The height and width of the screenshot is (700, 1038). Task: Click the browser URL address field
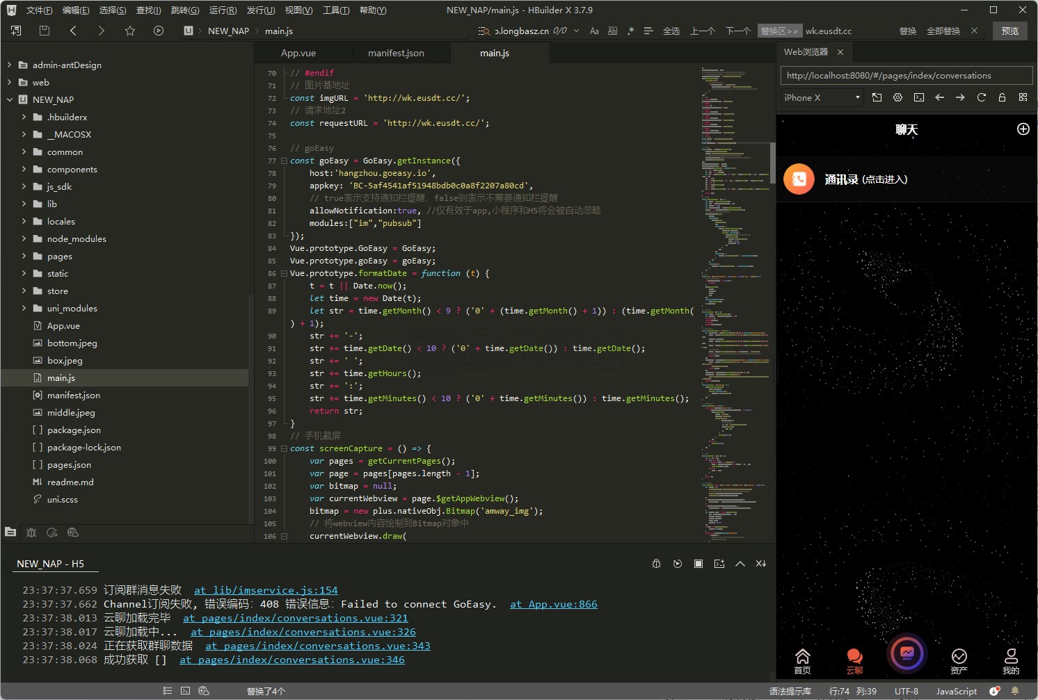point(906,75)
